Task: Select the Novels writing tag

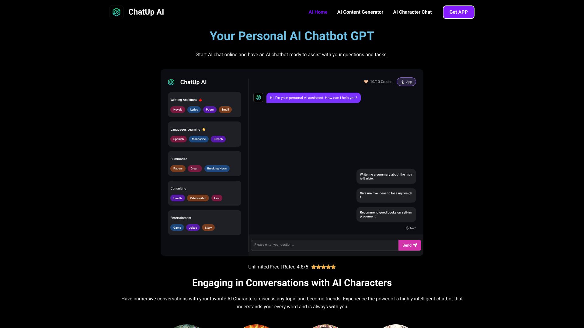Action: pyautogui.click(x=178, y=109)
